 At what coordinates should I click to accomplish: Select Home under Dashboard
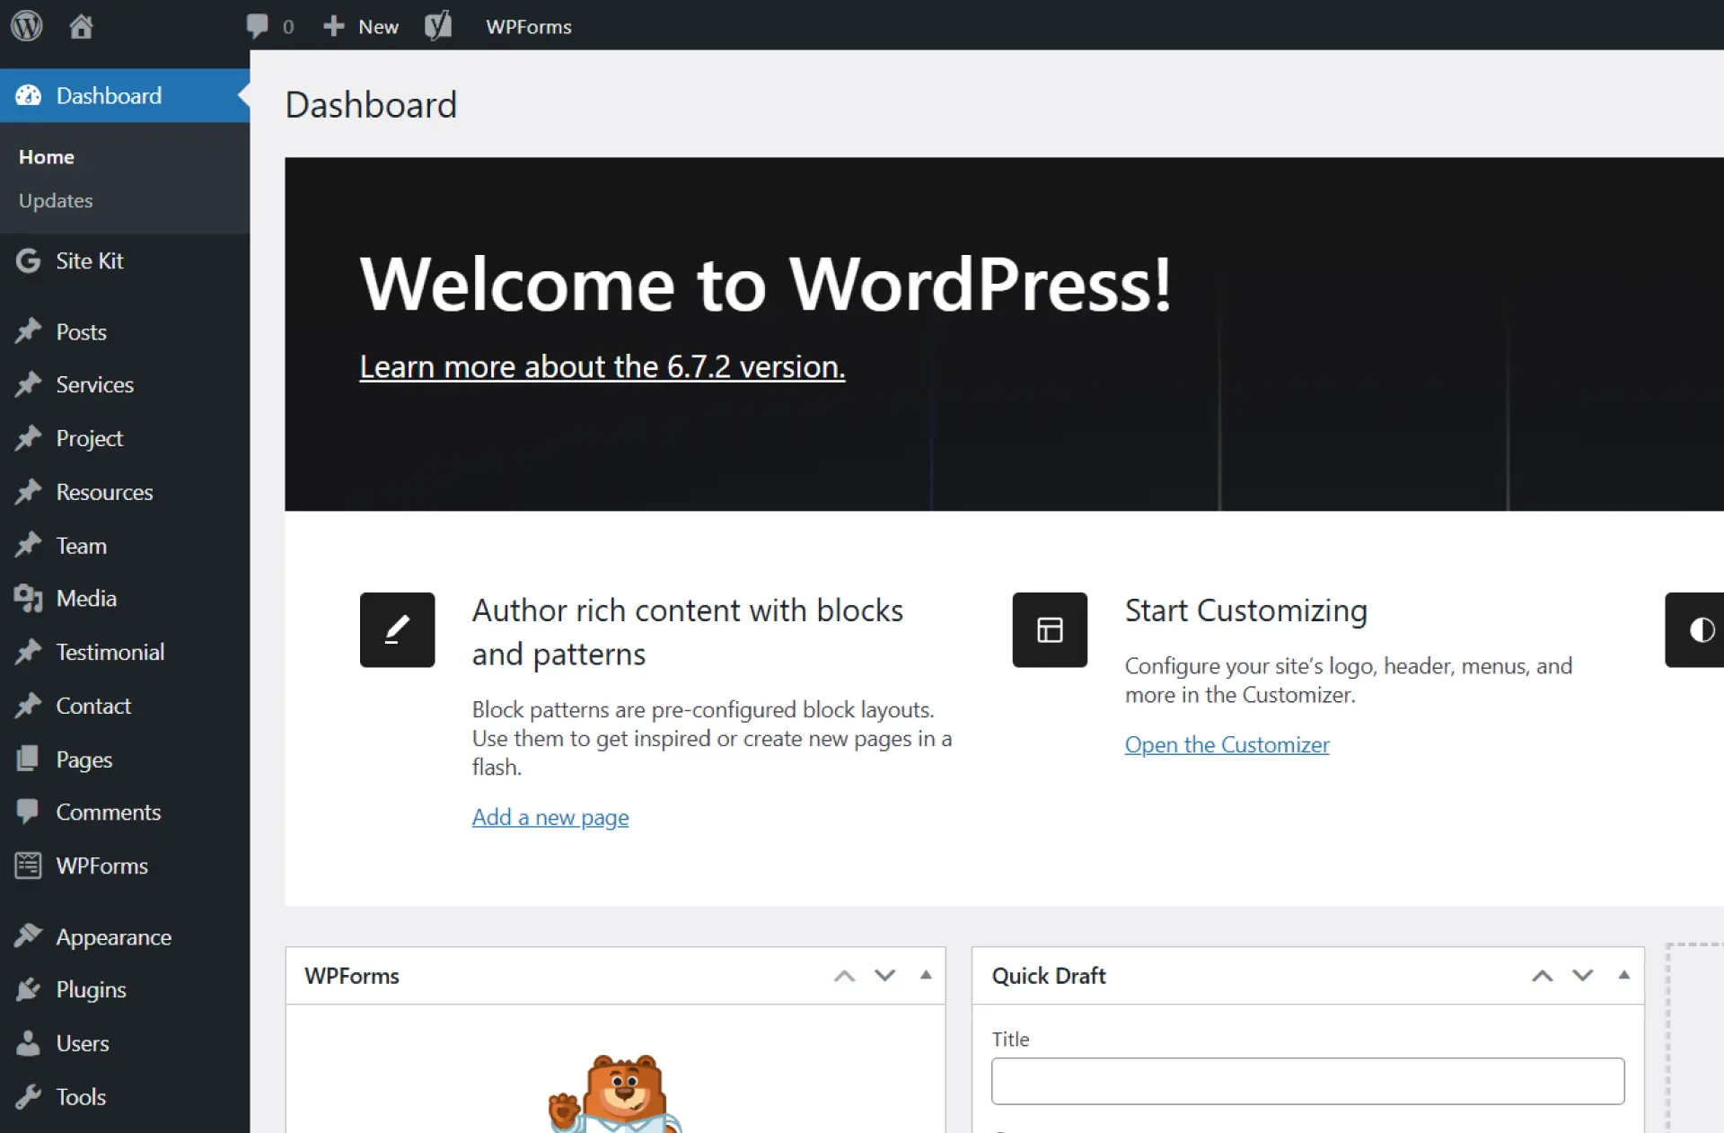[x=47, y=156]
